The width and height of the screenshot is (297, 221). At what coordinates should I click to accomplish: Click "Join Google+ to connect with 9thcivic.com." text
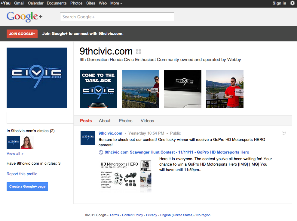pos(83,34)
